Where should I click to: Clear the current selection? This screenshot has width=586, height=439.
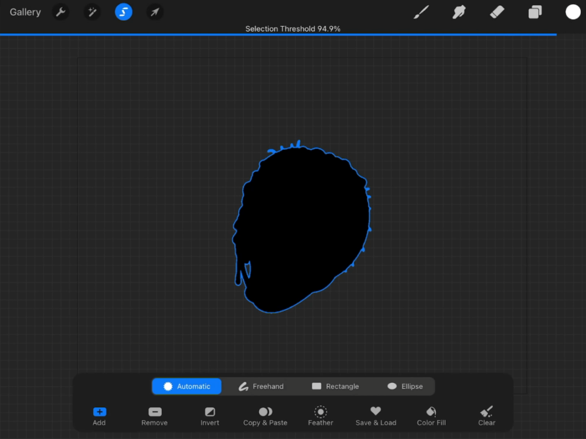(486, 415)
